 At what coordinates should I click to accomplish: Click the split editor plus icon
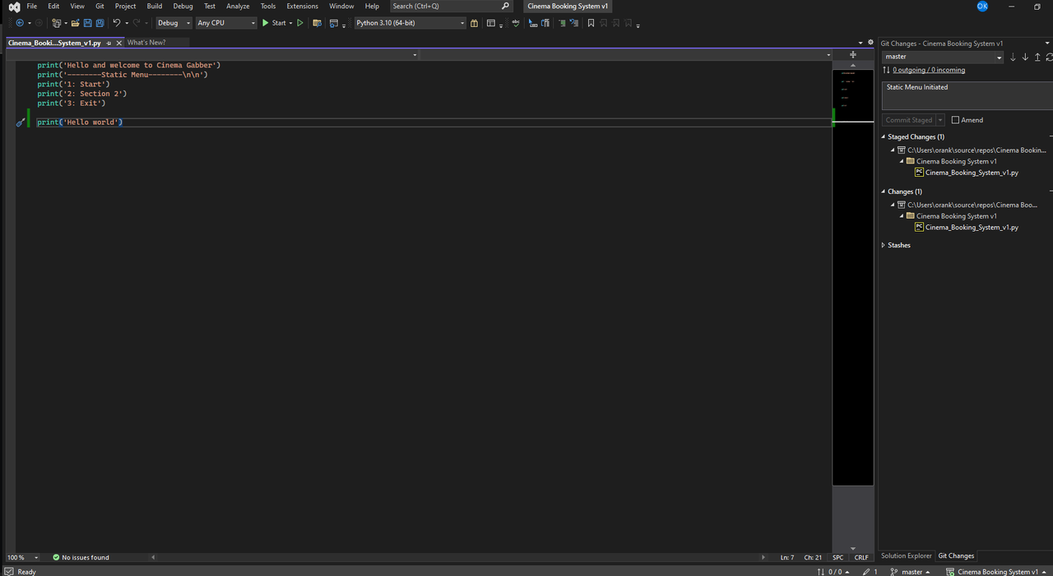[x=853, y=54]
